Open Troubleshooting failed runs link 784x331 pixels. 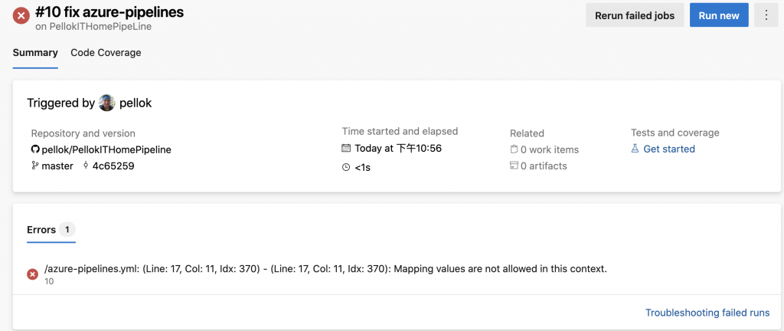[x=707, y=313]
